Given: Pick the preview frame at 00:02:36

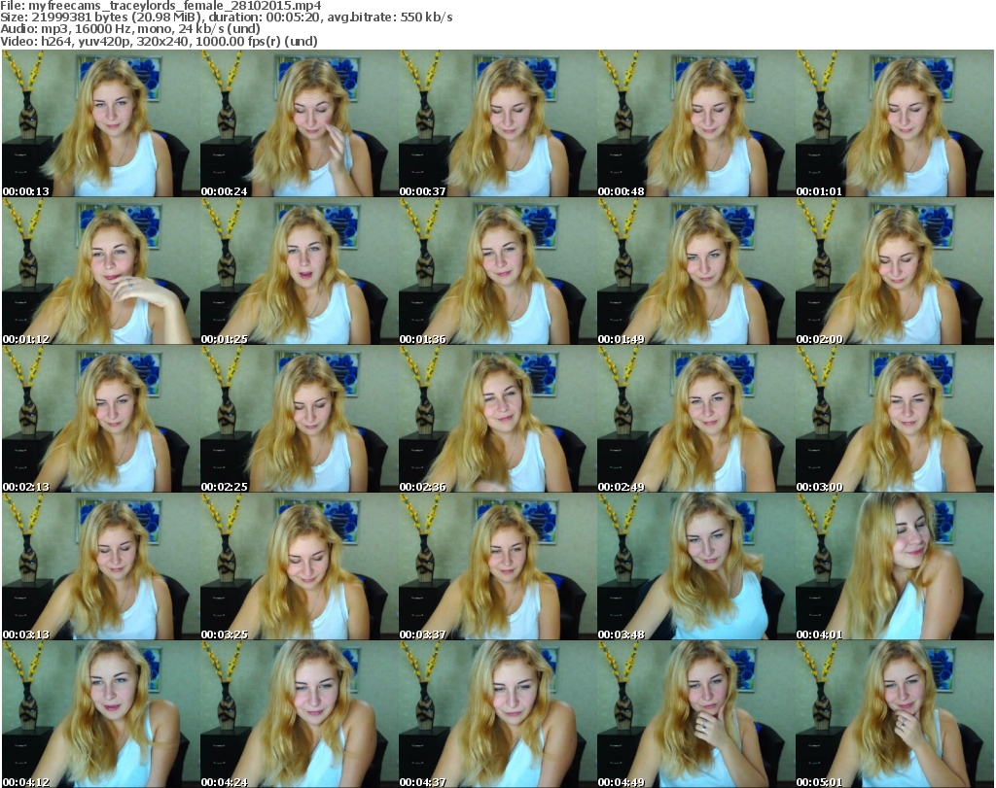Looking at the screenshot, I should [497, 419].
